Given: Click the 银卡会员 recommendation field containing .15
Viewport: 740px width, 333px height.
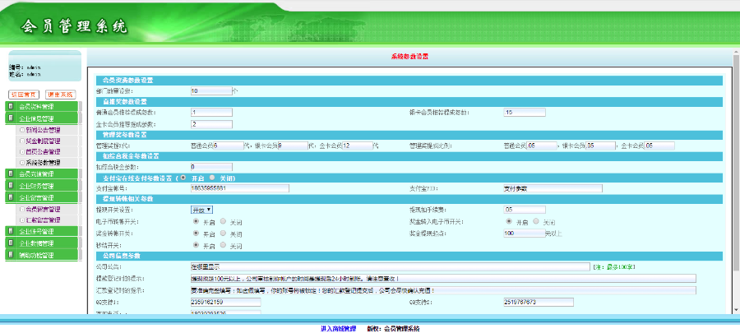Looking at the screenshot, I should point(525,113).
